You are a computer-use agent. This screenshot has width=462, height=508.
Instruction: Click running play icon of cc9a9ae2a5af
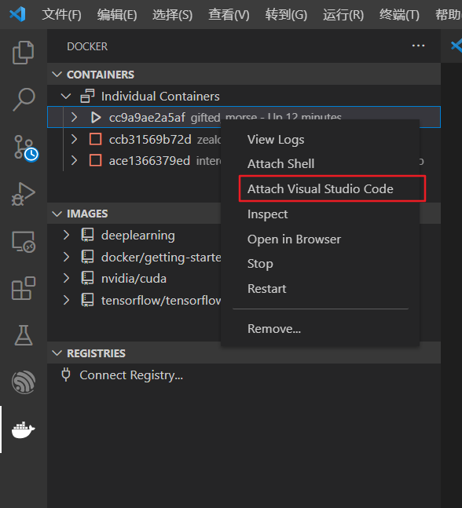coord(95,117)
